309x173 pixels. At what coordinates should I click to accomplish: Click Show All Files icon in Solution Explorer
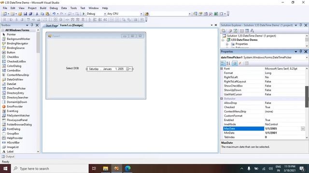point(230,31)
